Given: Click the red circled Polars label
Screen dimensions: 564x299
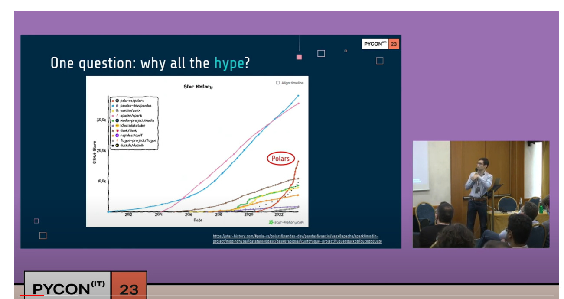Looking at the screenshot, I should tap(280, 159).
